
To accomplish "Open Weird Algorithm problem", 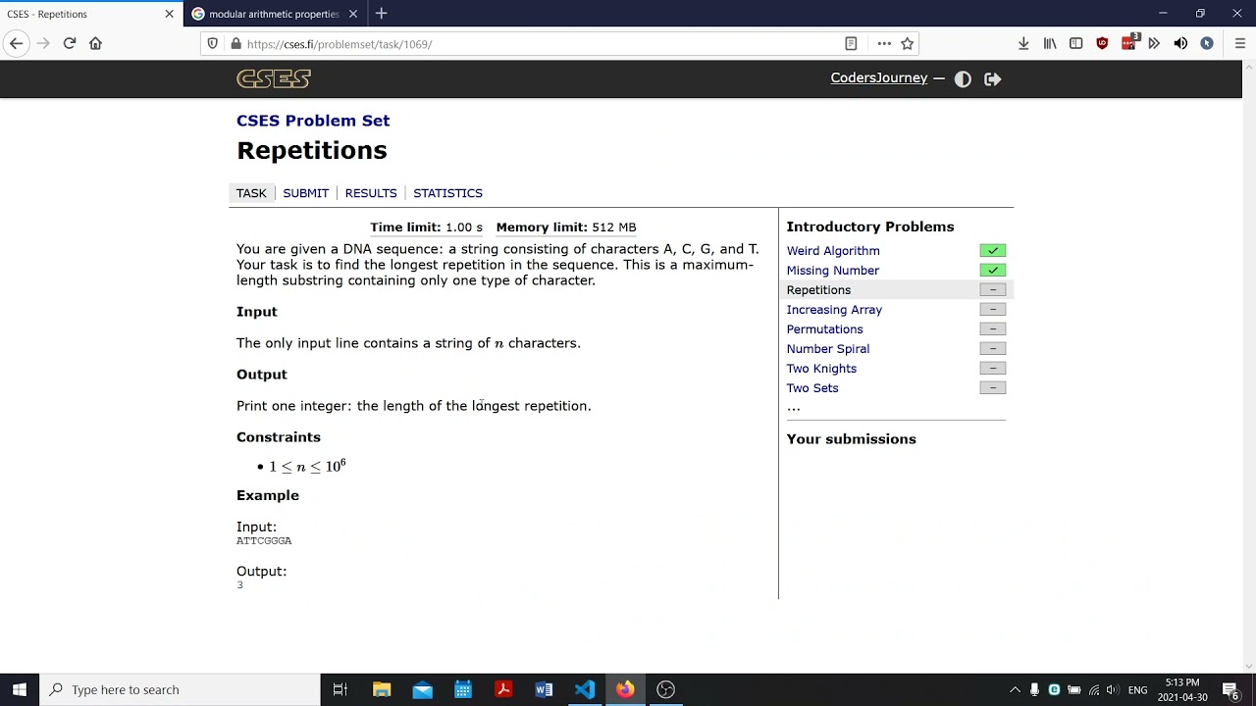I will [x=833, y=251].
